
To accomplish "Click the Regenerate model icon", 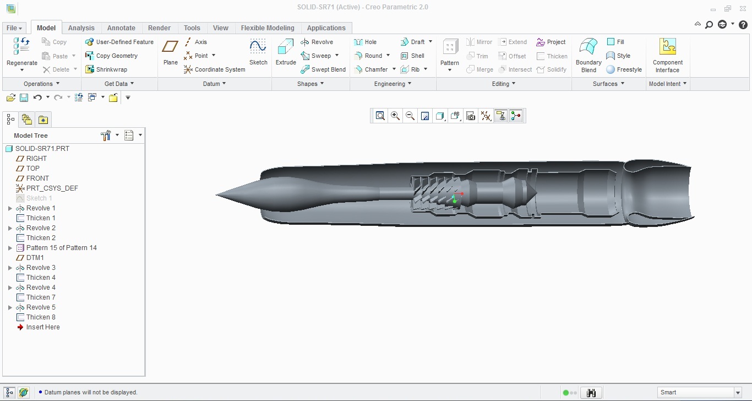I will tap(21, 46).
